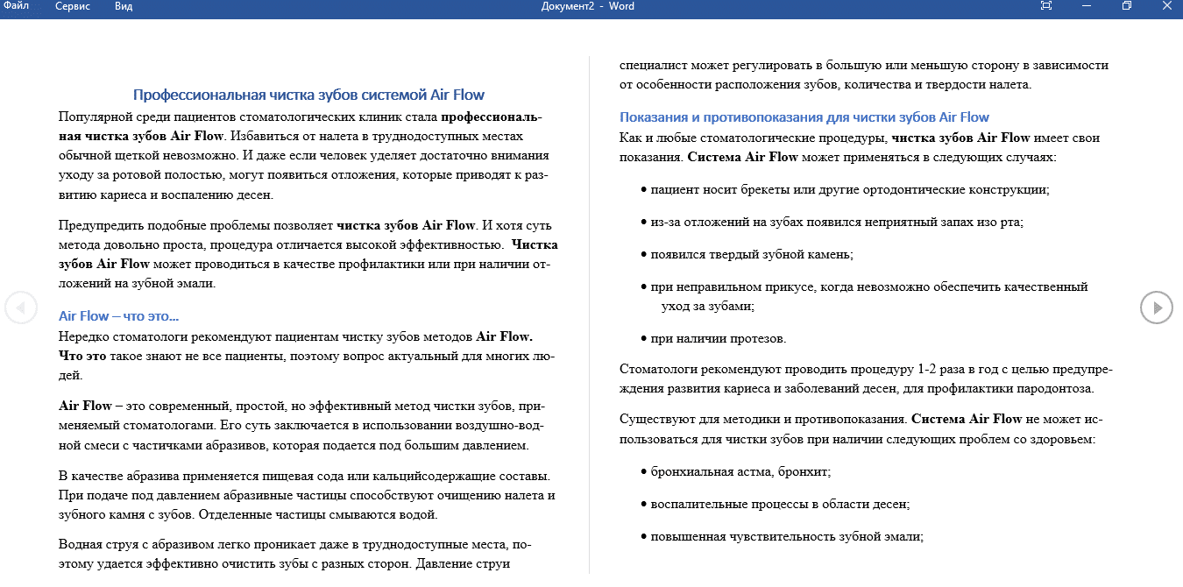Image resolution: width=1183 pixels, height=587 pixels.
Task: Minimize the Word window
Action: 1087,6
